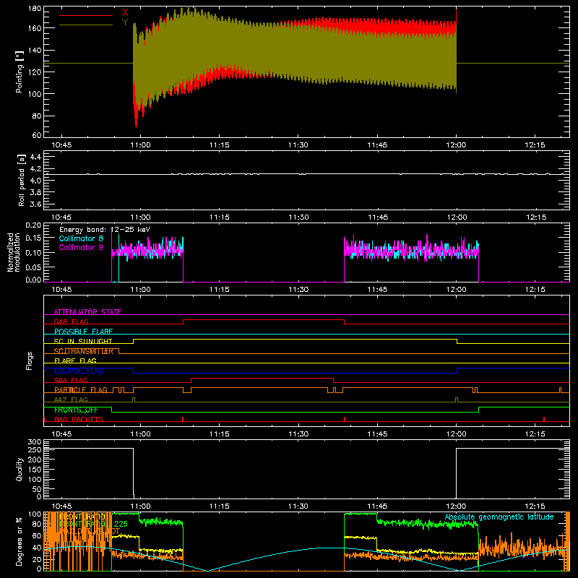The width and height of the screenshot is (578, 578).
Task: Click 11:15 tick below the Flags plot
Action: click(220, 434)
